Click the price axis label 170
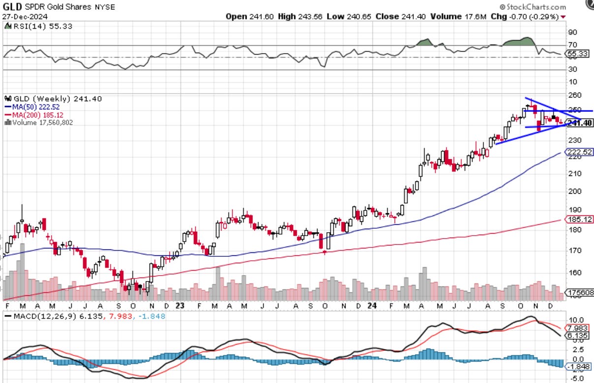The height and width of the screenshot is (383, 594). tap(574, 250)
